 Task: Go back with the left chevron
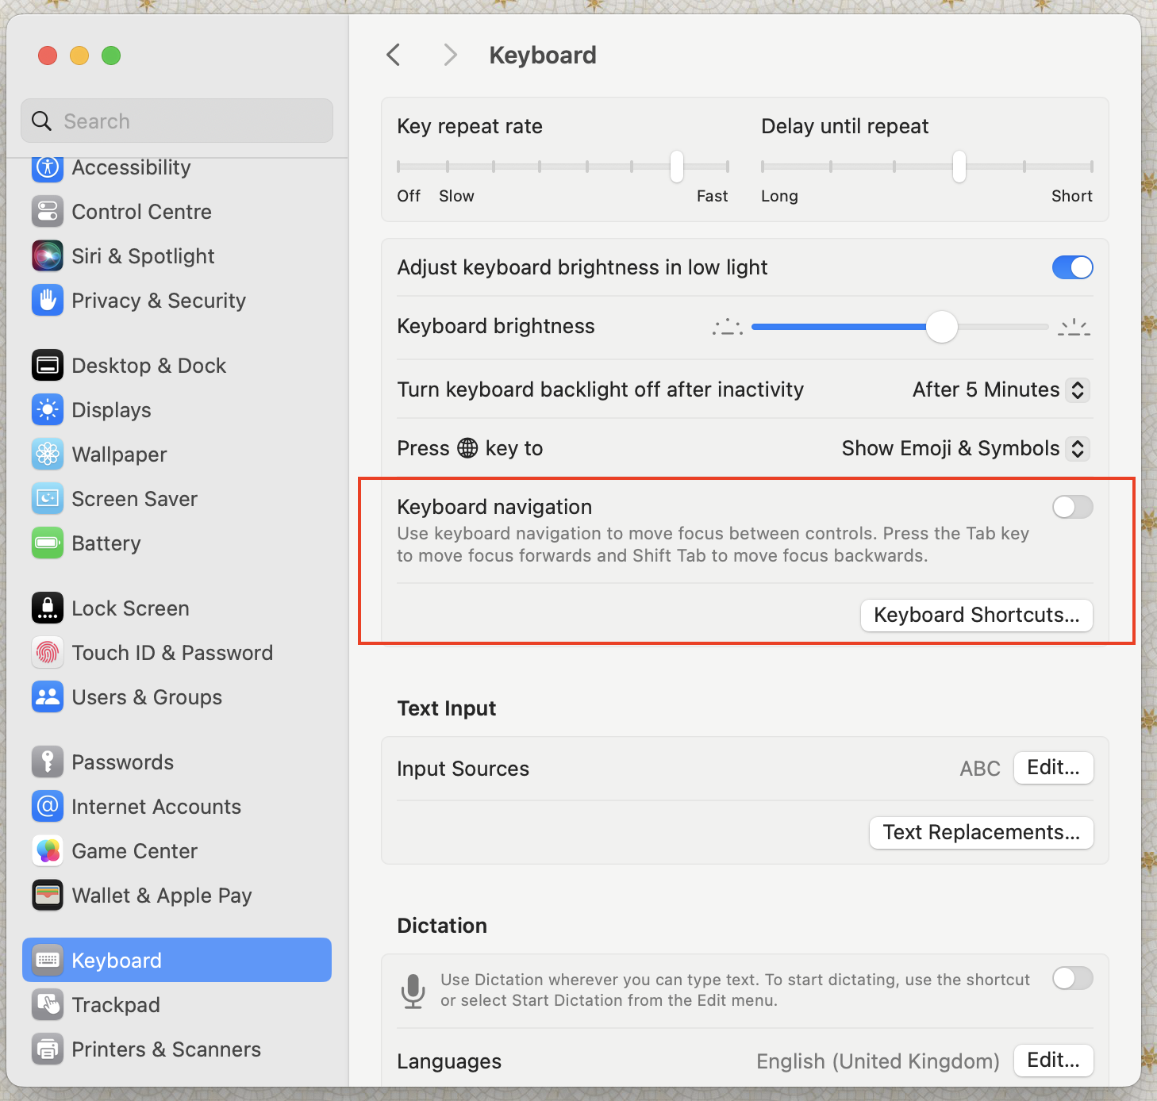coord(394,55)
